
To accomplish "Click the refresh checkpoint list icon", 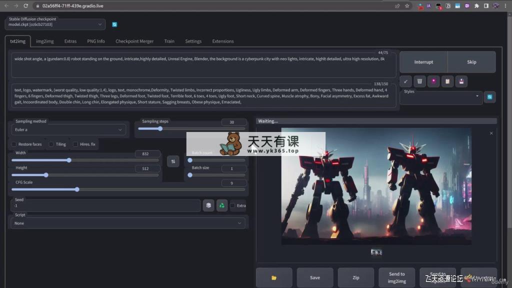I will click(x=114, y=24).
